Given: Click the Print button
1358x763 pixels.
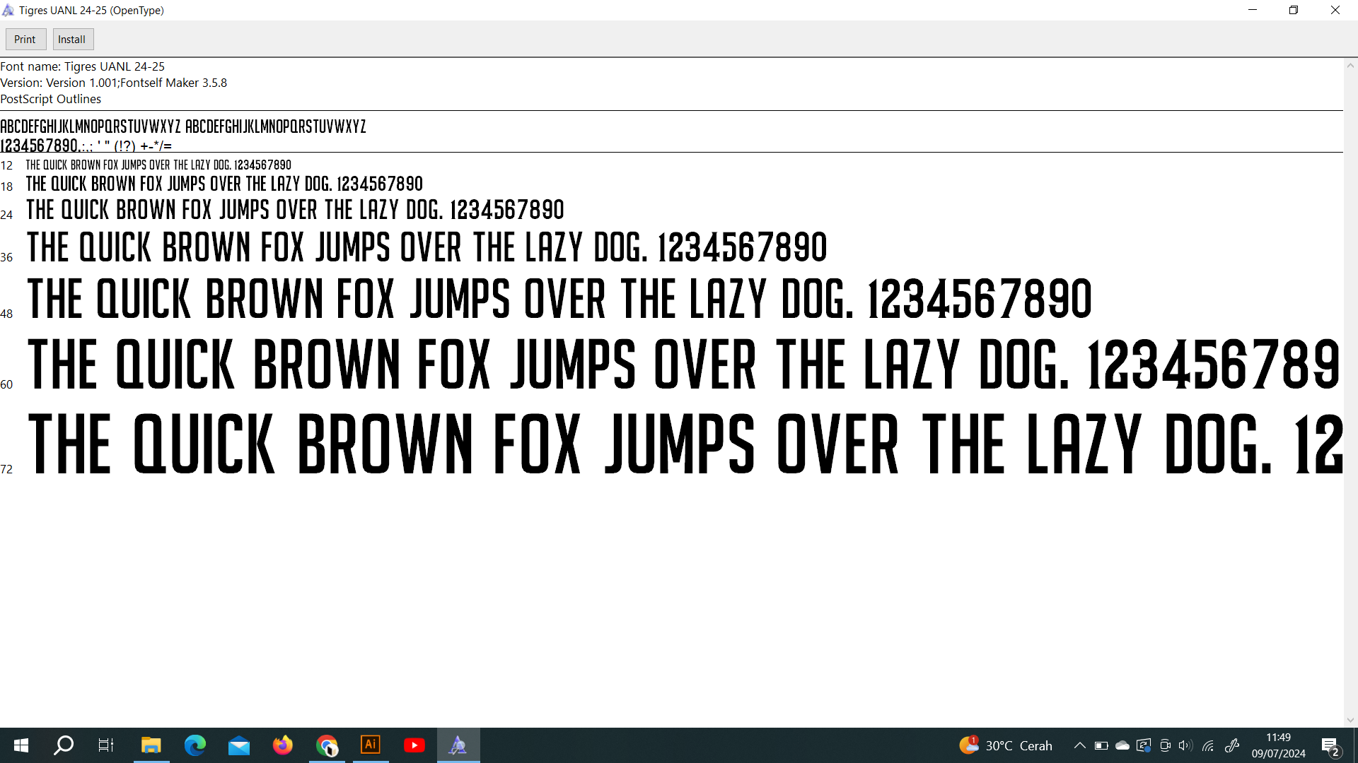Looking at the screenshot, I should pyautogui.click(x=25, y=40).
